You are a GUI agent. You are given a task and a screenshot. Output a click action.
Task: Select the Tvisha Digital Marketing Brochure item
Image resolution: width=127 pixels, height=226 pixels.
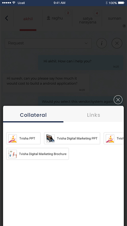[38, 154]
